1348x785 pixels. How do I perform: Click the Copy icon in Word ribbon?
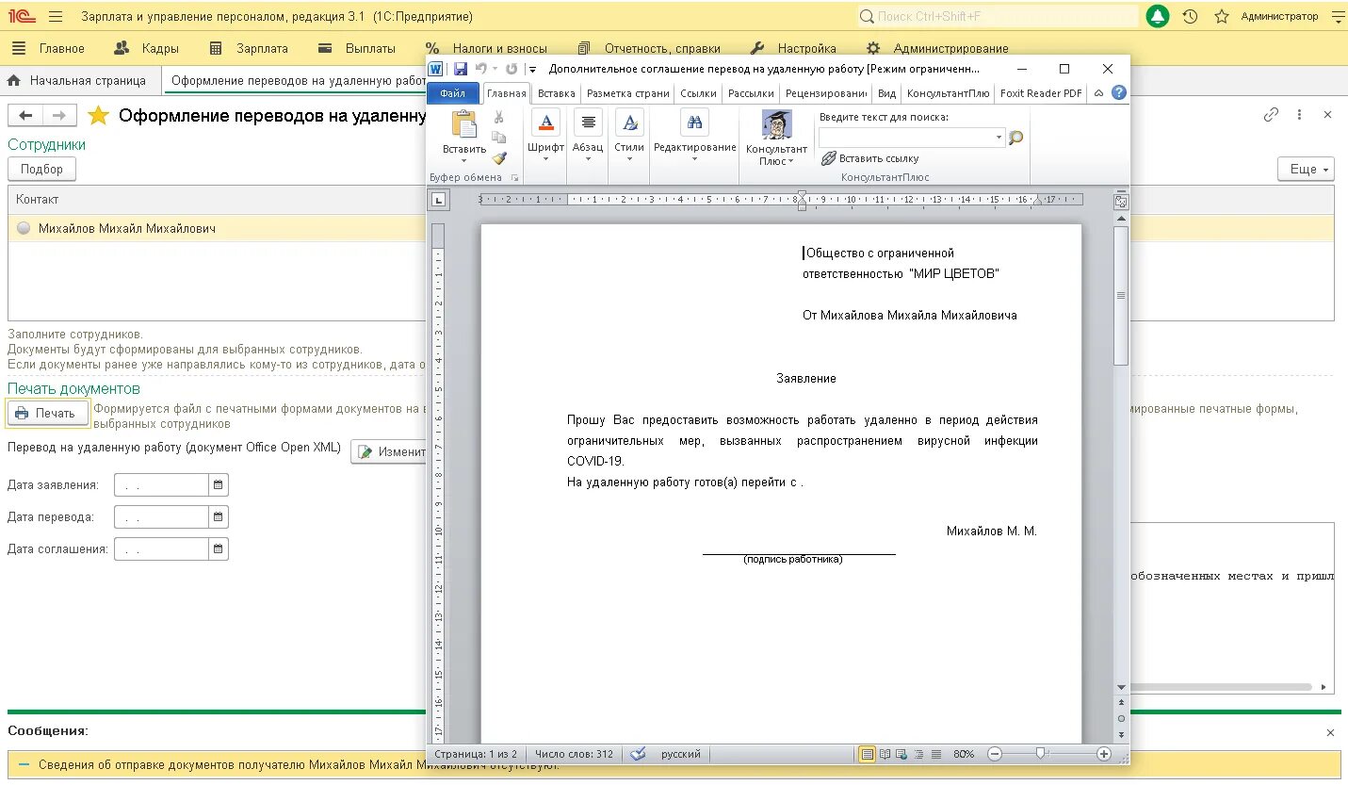tap(499, 138)
